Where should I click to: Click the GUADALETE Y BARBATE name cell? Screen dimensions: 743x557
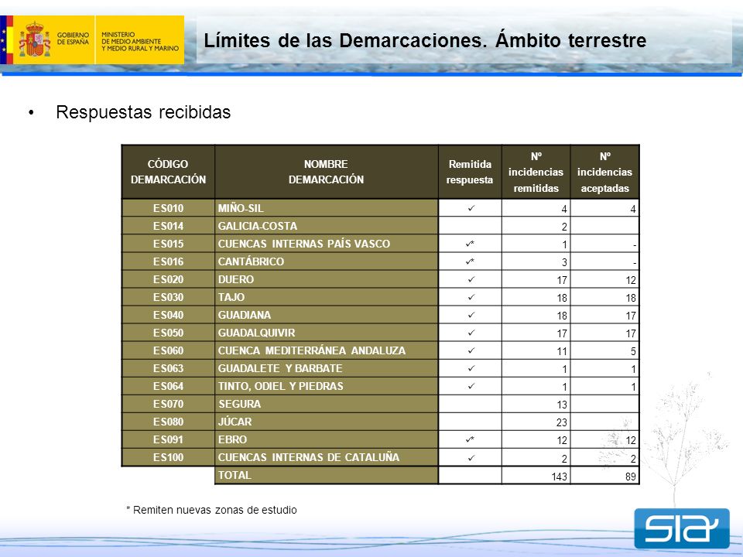(327, 368)
